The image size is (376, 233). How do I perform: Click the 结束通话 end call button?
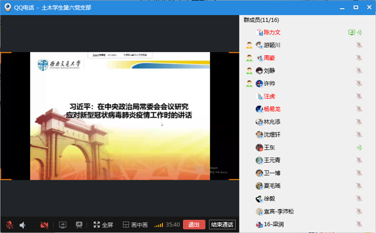point(222,225)
